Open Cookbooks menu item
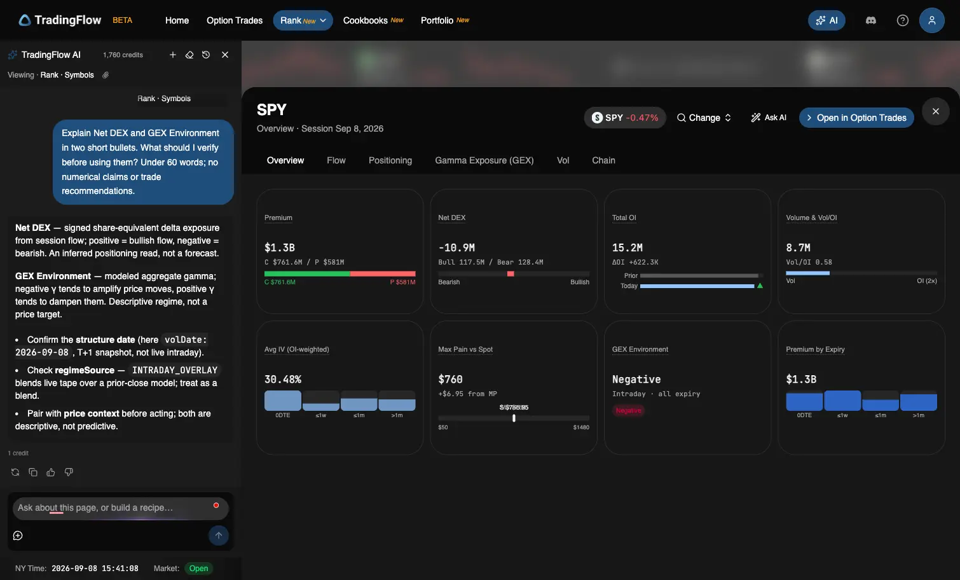 click(373, 20)
